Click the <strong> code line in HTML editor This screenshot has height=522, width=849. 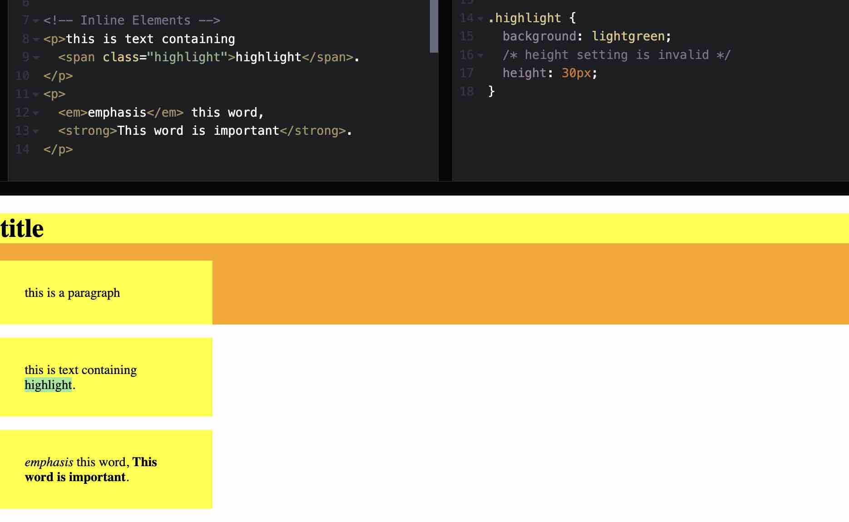click(x=205, y=131)
